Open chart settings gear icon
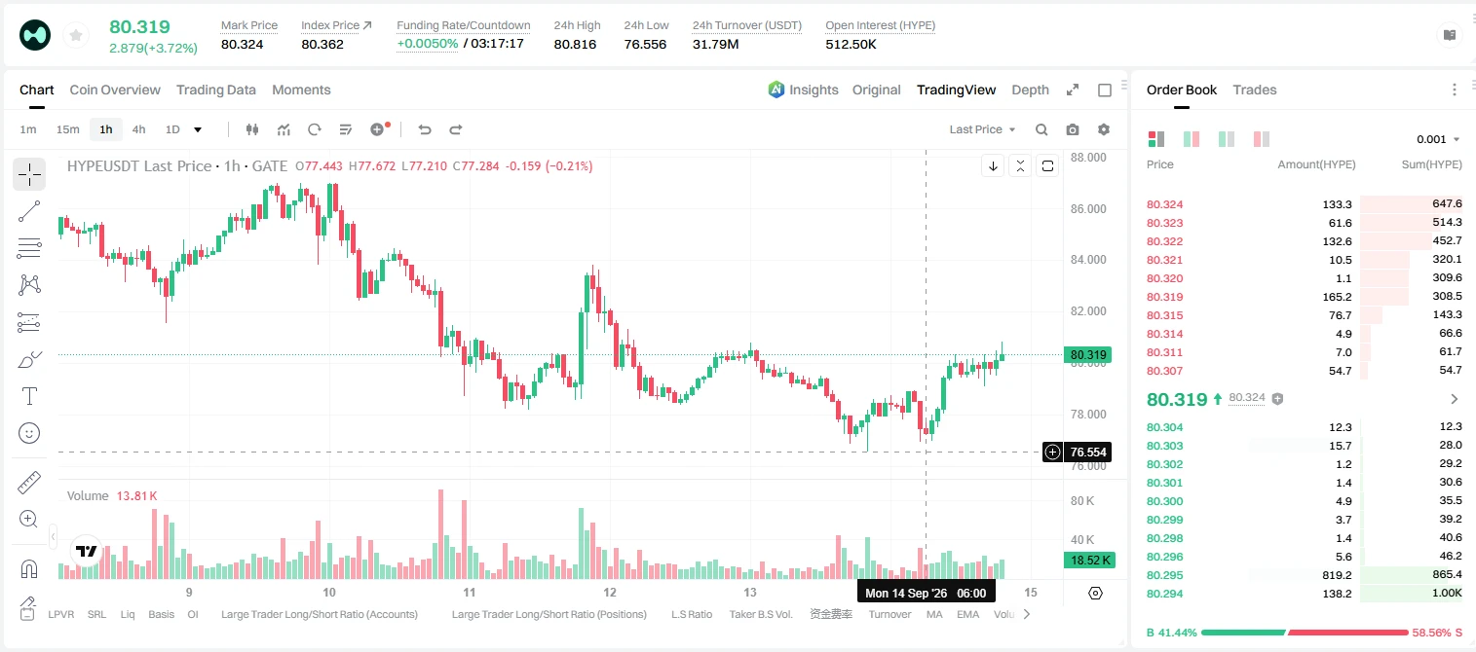This screenshot has width=1476, height=652. (x=1104, y=129)
